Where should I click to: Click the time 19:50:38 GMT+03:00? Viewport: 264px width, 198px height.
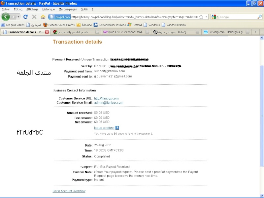(109, 150)
